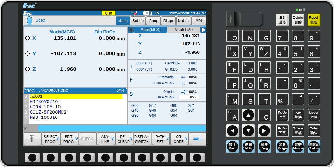This screenshot has width=334, height=167.
Task: Select the Y axis radio button
Action: pyautogui.click(x=27, y=53)
